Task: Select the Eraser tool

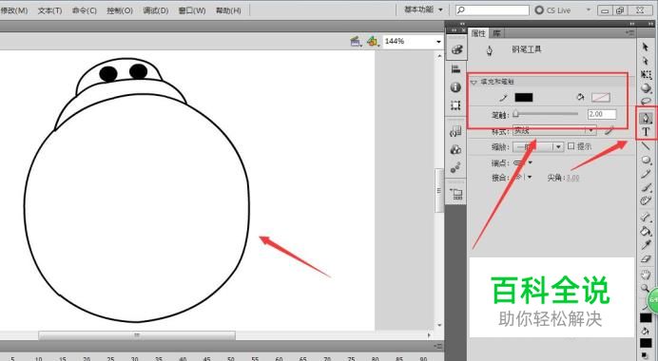Action: coord(646,259)
